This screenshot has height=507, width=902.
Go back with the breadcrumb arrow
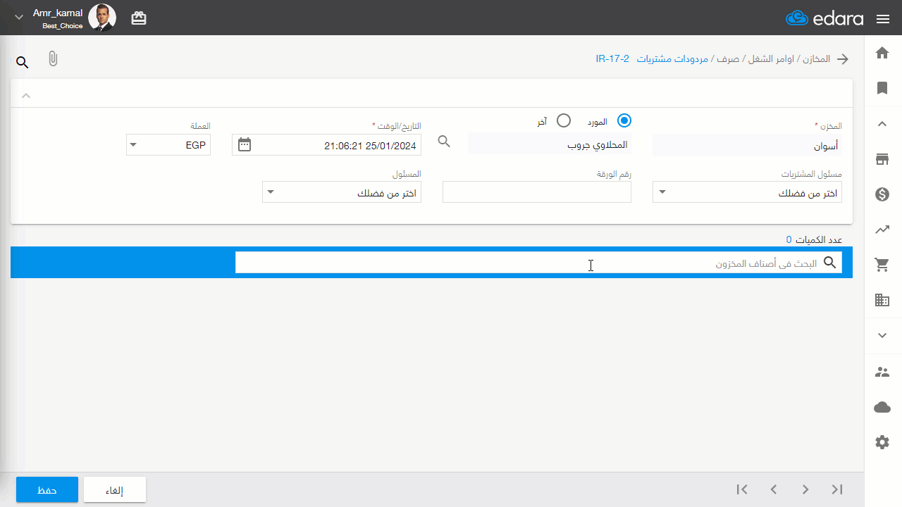click(842, 59)
